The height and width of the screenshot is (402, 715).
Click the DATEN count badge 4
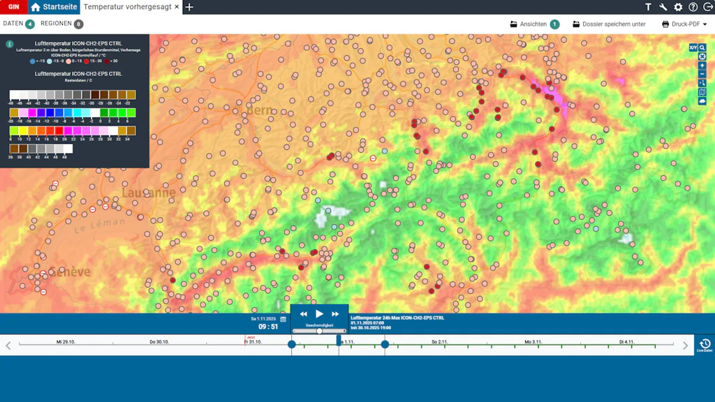click(x=30, y=24)
